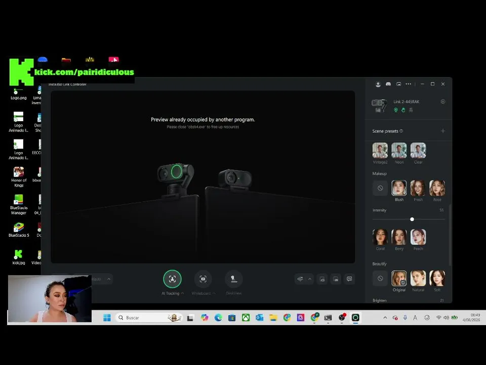Expand Whiteboard options chevron
486x365 pixels.
tap(214, 294)
